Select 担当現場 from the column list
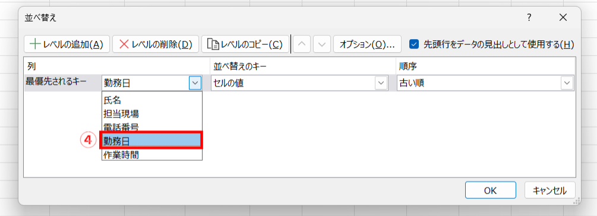The height and width of the screenshot is (216, 597). pos(151,113)
